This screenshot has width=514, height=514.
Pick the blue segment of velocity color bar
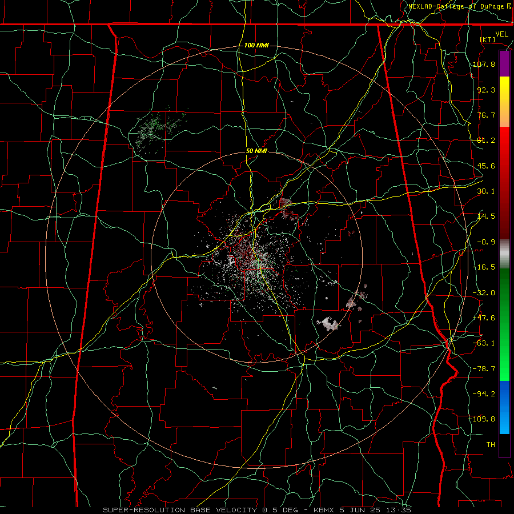tap(504, 407)
